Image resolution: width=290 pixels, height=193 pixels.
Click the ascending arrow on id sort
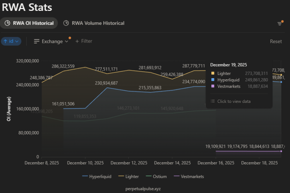pos(6,42)
